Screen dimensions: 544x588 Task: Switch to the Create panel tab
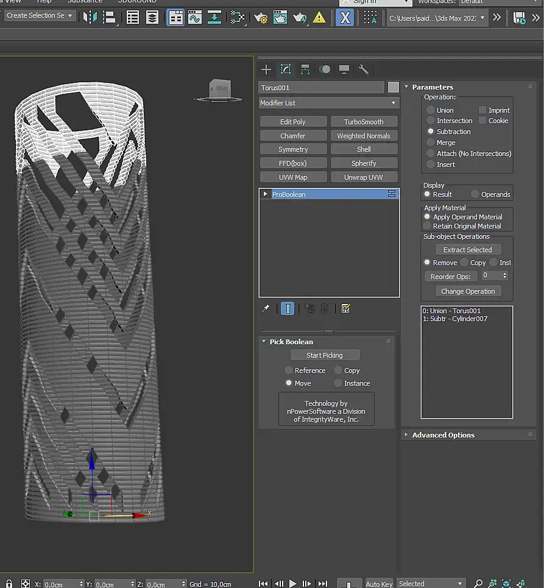(x=266, y=69)
